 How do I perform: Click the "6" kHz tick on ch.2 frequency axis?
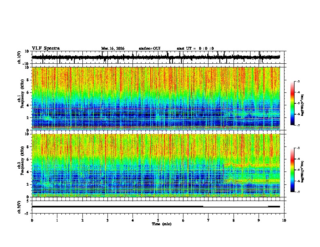click(28, 159)
